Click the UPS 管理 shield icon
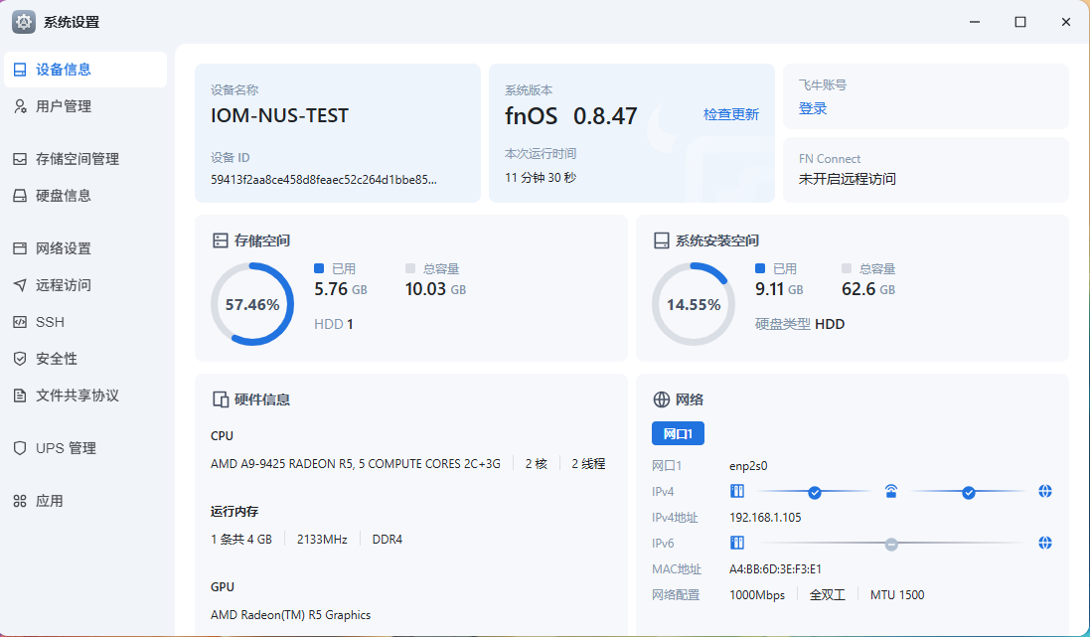The width and height of the screenshot is (1090, 637). pos(20,448)
